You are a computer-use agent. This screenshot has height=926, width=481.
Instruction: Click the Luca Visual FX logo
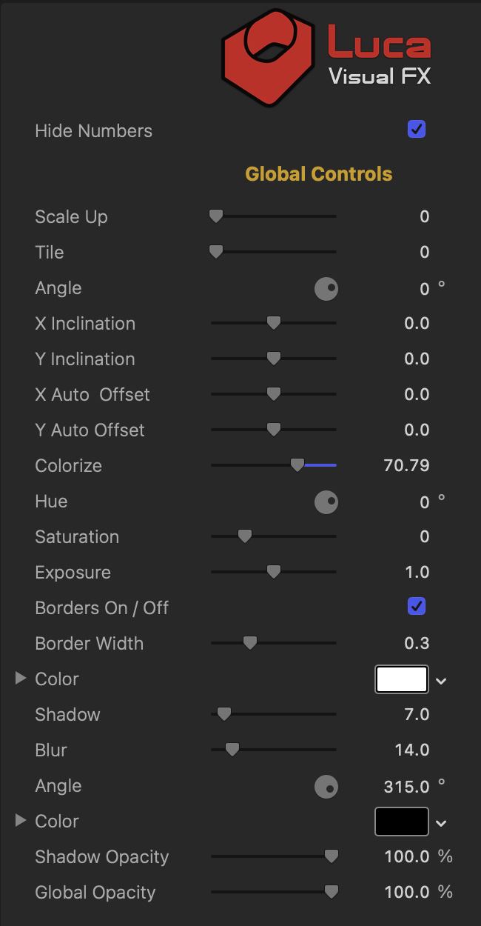tap(326, 57)
